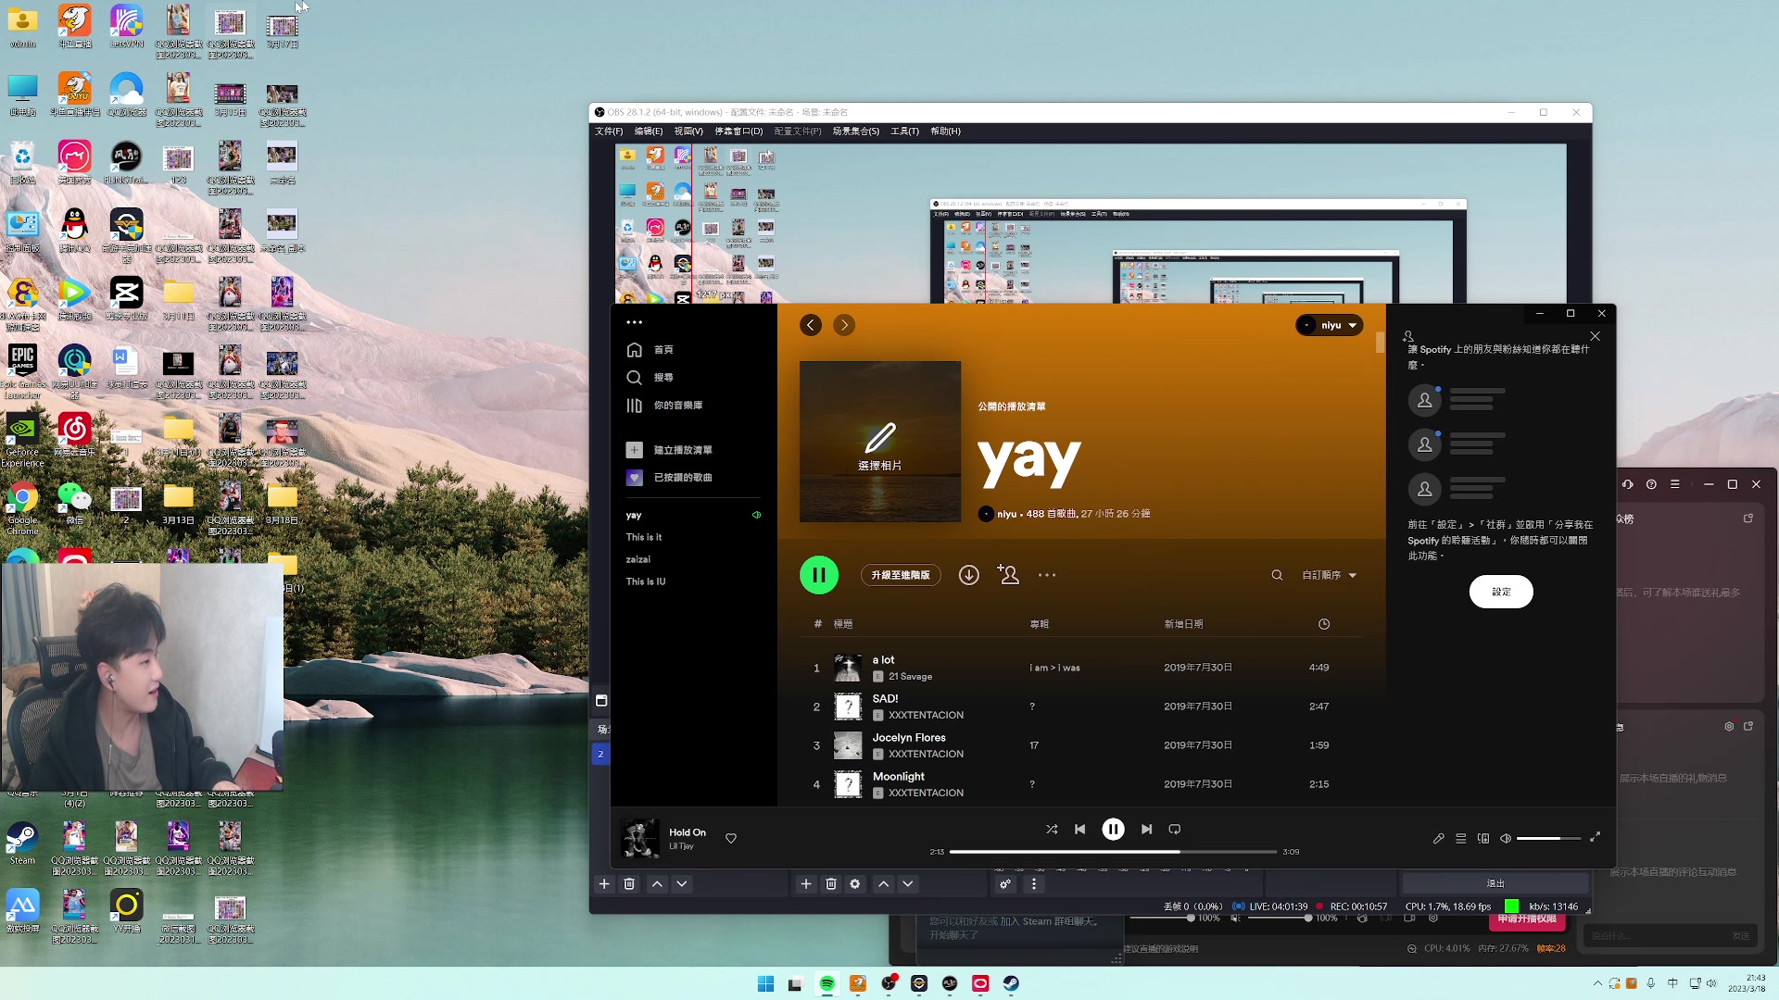1779x1000 pixels.
Task: Open OBS Edit menu
Action: [649, 131]
